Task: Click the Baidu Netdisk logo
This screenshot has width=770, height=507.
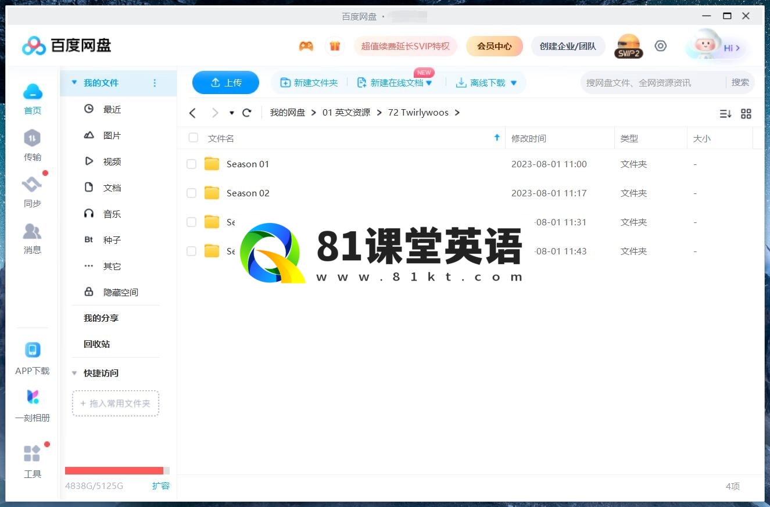Action: click(x=66, y=45)
